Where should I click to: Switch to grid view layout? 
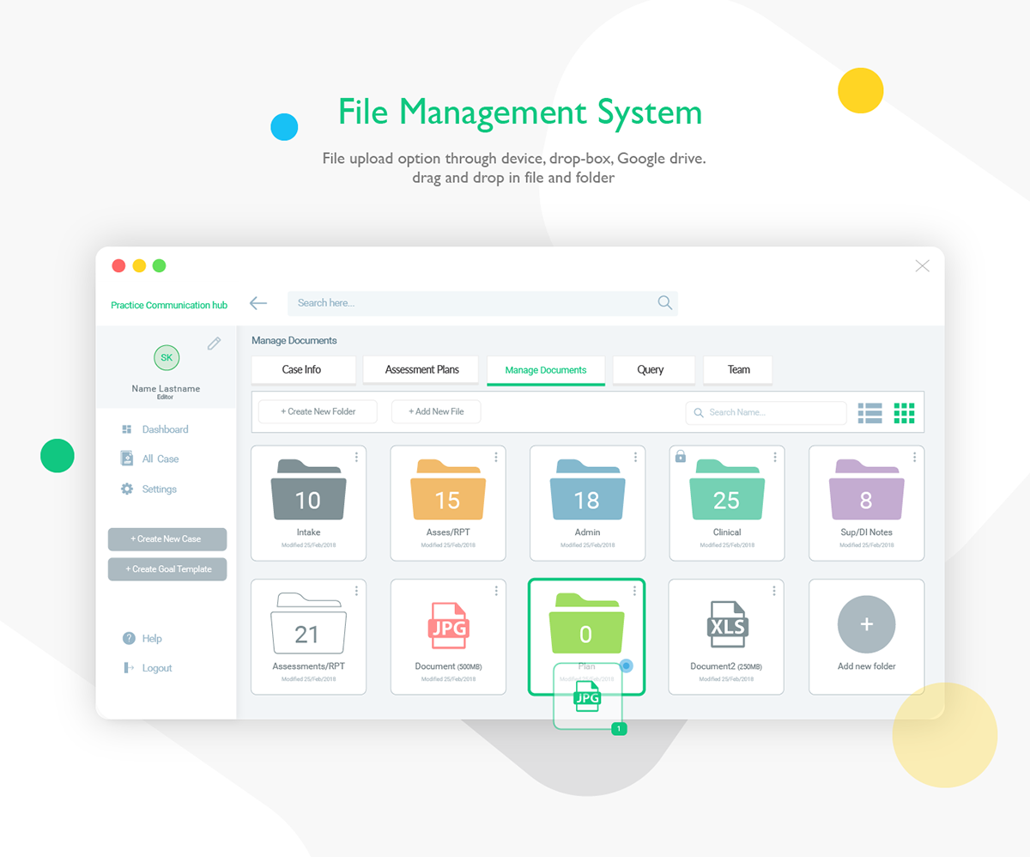click(904, 413)
